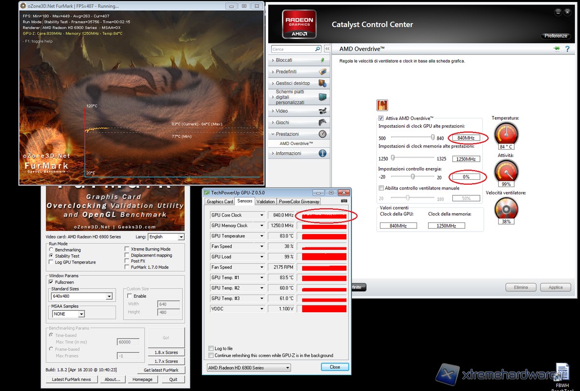Click the gamepad icon on the Giochi row
580x391 pixels.
coord(322,122)
